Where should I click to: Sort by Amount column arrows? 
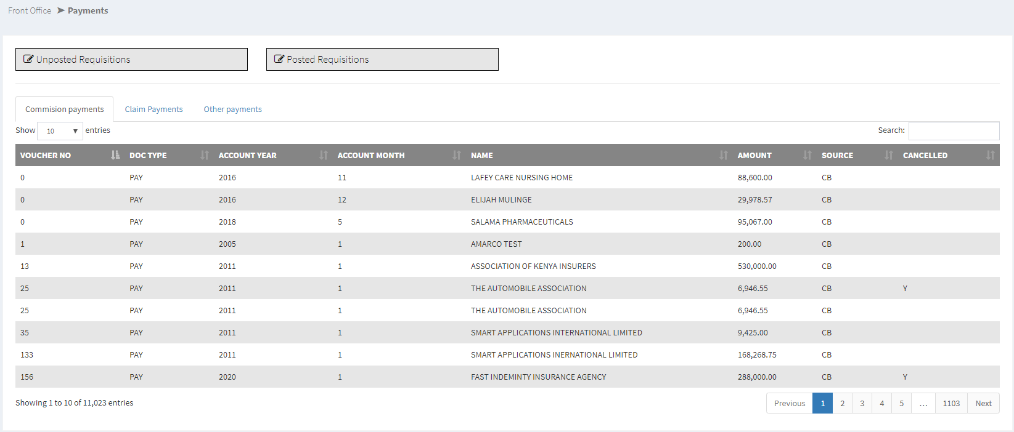[808, 155]
